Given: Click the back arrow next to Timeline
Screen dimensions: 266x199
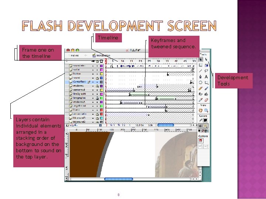Looking at the screenshot, I should (x=86, y=55).
